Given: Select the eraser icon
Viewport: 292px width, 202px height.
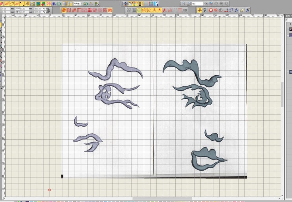Looking at the screenshot, I should point(242,10).
